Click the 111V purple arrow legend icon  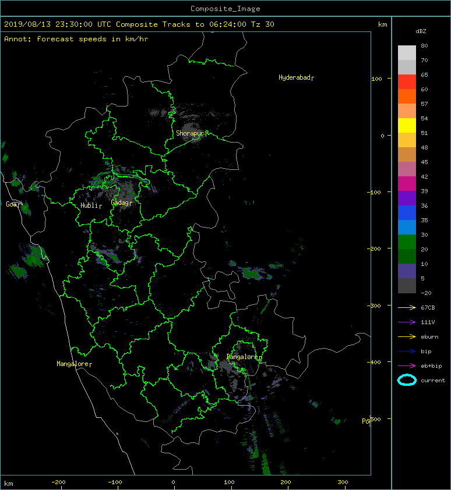tap(407, 322)
